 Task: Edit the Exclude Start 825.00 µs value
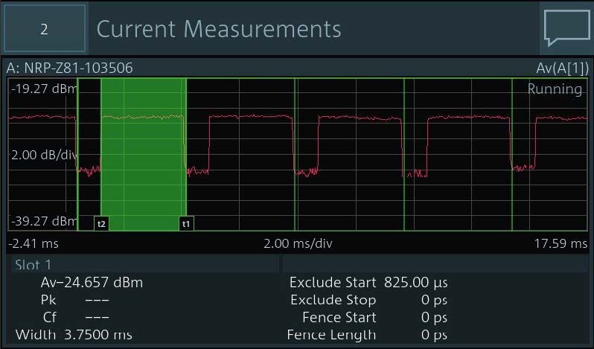tap(415, 283)
